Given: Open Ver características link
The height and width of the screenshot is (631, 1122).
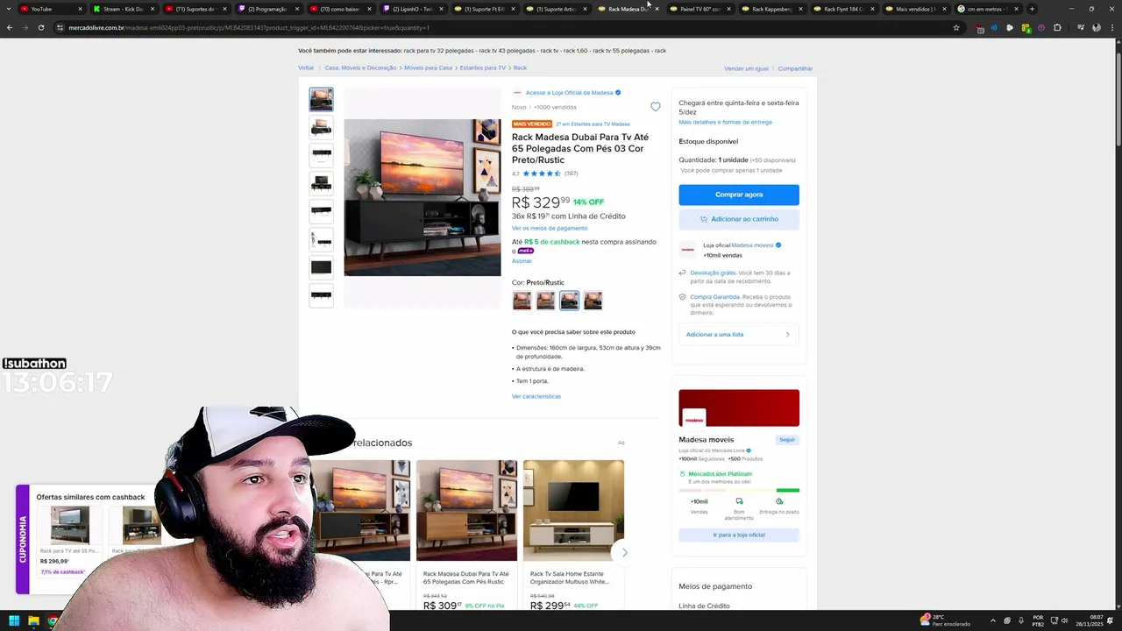Looking at the screenshot, I should coord(536,396).
